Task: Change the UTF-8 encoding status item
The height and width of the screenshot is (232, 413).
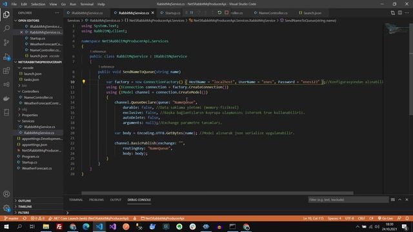Action: click(x=350, y=218)
